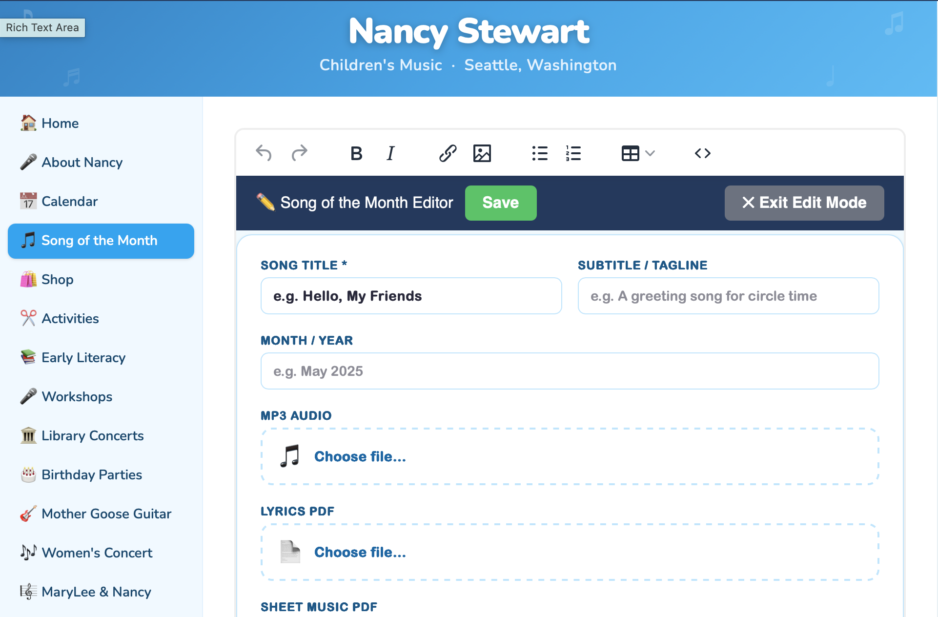Click the Undo icon in the editor toolbar
938x617 pixels.
tap(264, 153)
